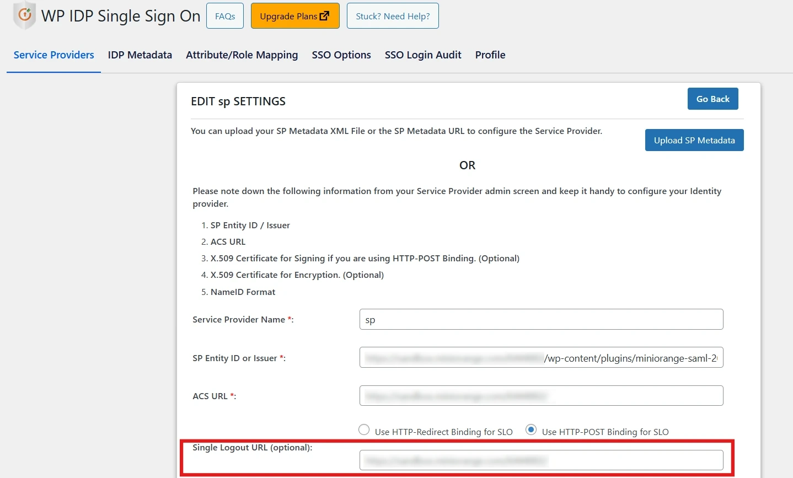793x478 pixels.
Task: Click the 'Single Logout URL (optional):' label
Action: pos(253,447)
